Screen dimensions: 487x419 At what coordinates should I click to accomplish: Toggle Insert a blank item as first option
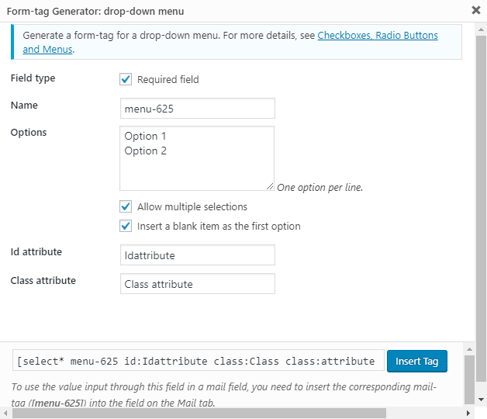[x=126, y=227]
